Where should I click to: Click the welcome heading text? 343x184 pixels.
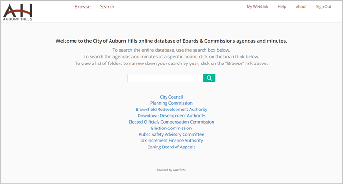pos(171,41)
